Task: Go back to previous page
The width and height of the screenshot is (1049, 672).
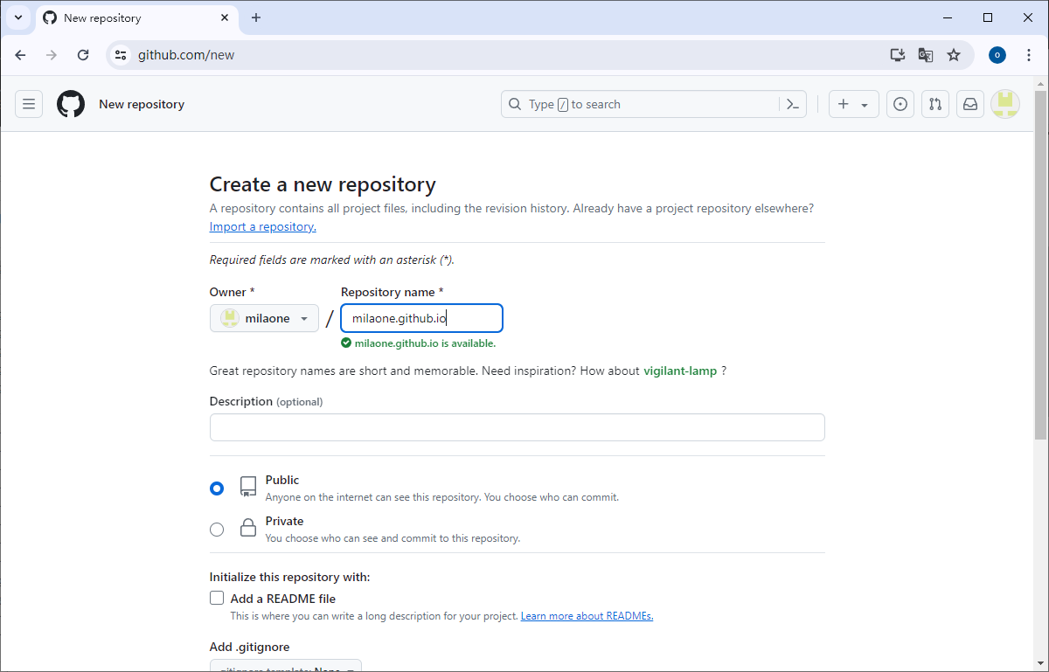Action: [x=20, y=55]
